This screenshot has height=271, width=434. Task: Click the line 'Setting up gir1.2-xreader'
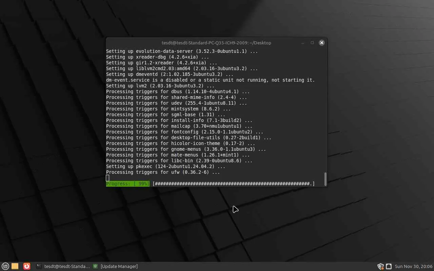pos(161,63)
